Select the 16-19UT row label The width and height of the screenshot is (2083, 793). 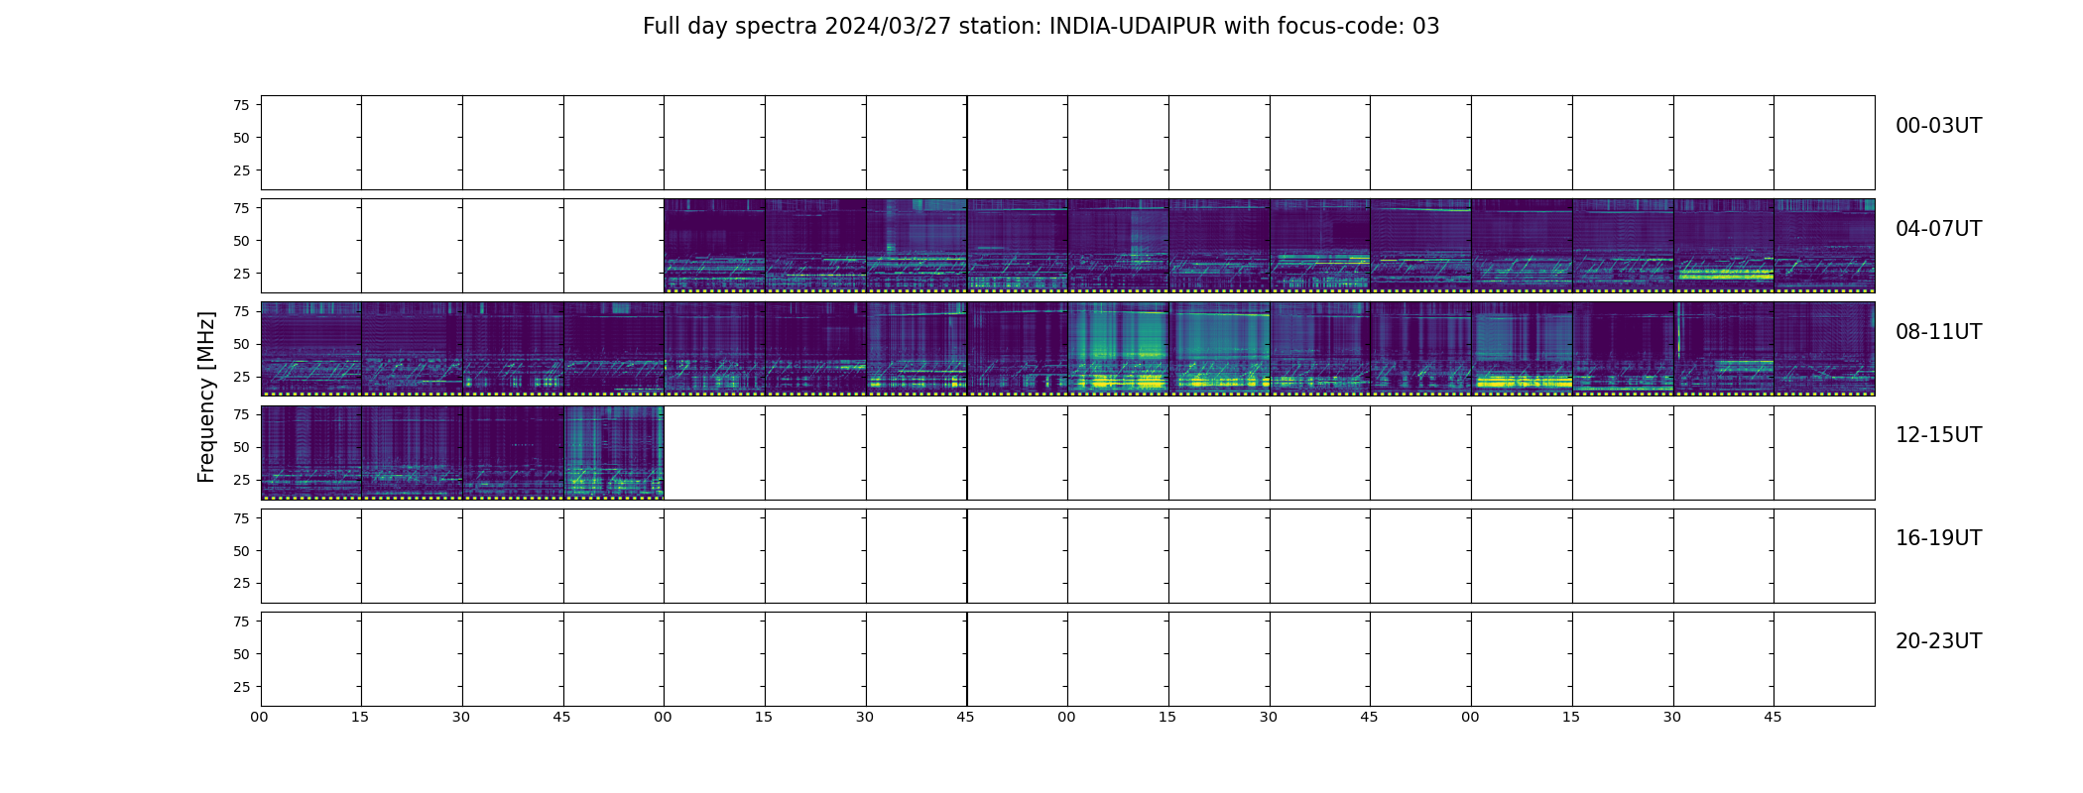[x=1938, y=538]
